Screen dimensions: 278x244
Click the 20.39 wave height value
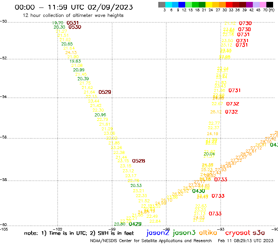(x=83, y=79)
